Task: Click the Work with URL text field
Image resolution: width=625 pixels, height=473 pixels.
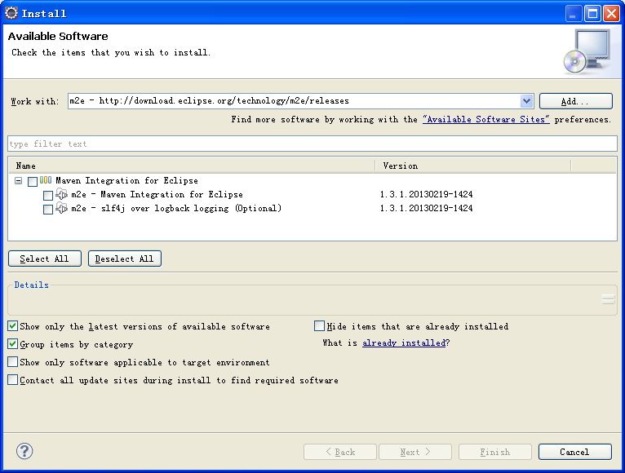Action: pyautogui.click(x=294, y=101)
